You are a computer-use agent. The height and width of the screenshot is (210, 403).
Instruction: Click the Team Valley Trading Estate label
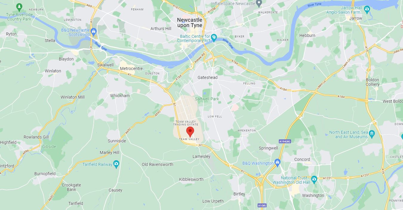[187, 123]
